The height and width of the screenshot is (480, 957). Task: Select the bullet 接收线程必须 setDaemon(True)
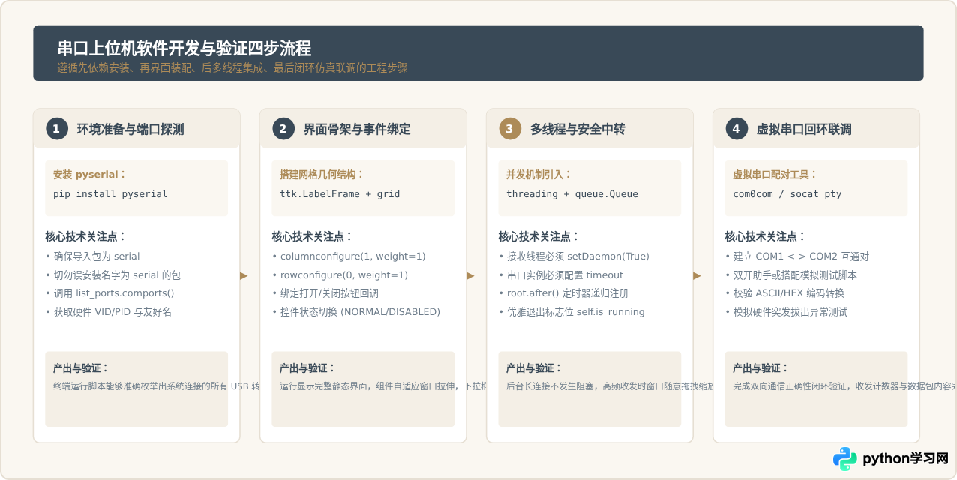574,256
